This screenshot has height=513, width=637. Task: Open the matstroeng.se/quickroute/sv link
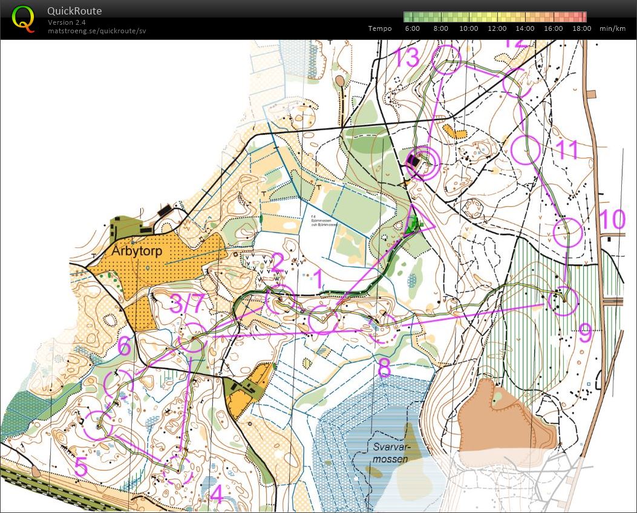click(97, 31)
